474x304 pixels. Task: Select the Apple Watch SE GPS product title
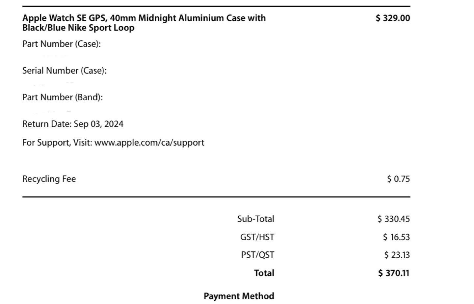(144, 23)
